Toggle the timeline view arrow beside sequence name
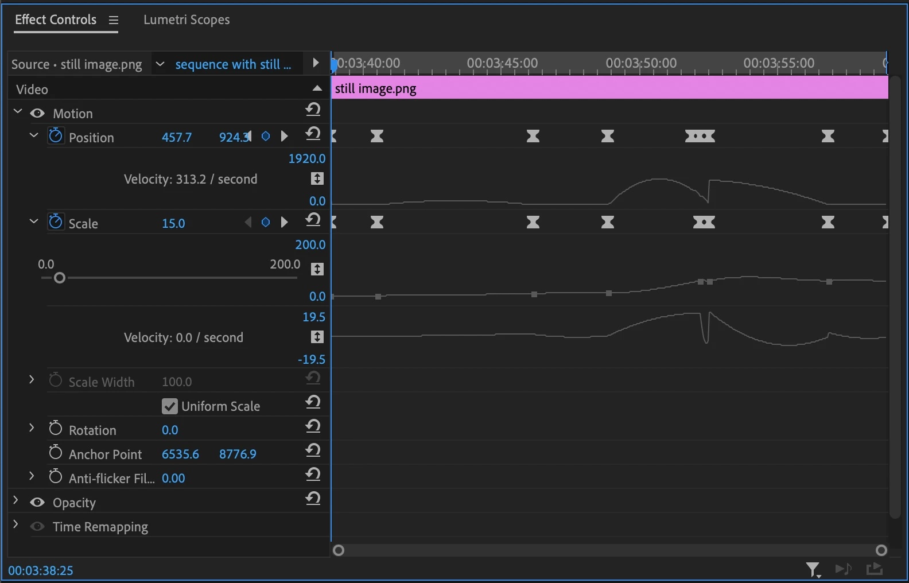909x583 pixels. [315, 63]
